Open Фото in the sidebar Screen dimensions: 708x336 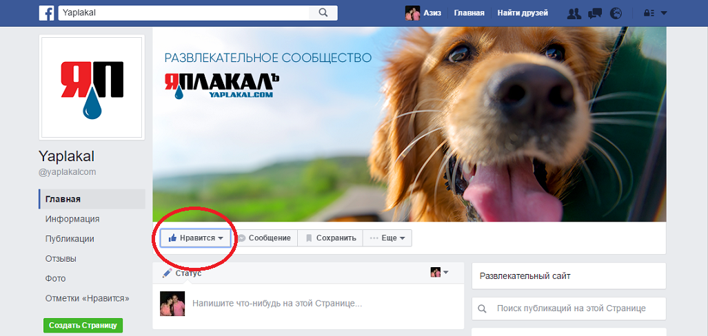click(x=55, y=279)
